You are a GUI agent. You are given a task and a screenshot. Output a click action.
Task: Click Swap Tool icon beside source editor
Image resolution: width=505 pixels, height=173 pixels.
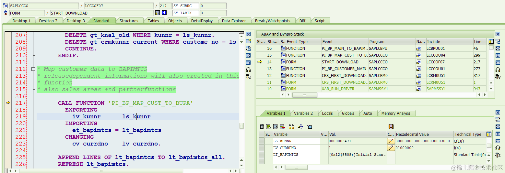[248, 49]
